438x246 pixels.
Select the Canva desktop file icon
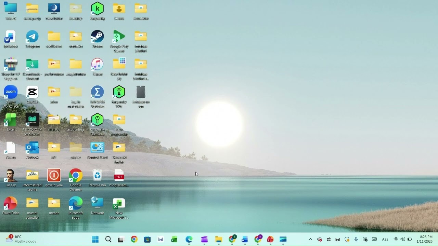11,150
